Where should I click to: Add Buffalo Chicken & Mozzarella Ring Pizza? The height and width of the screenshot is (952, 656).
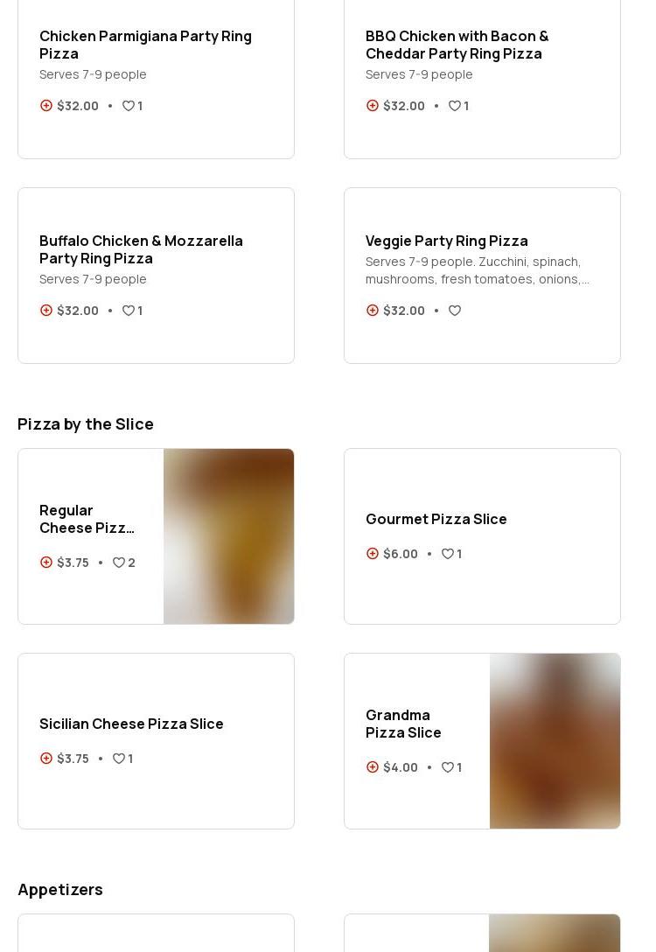(x=46, y=311)
